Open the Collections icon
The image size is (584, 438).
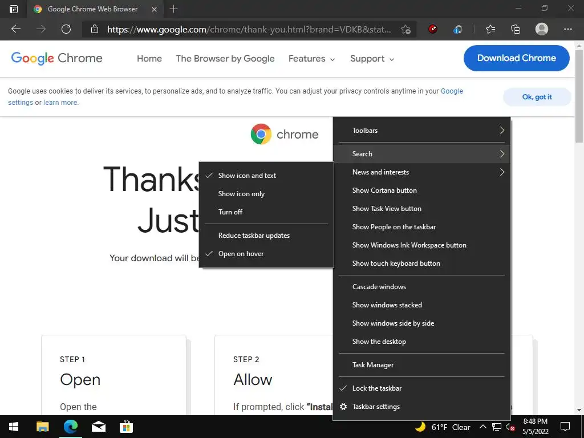(x=516, y=29)
